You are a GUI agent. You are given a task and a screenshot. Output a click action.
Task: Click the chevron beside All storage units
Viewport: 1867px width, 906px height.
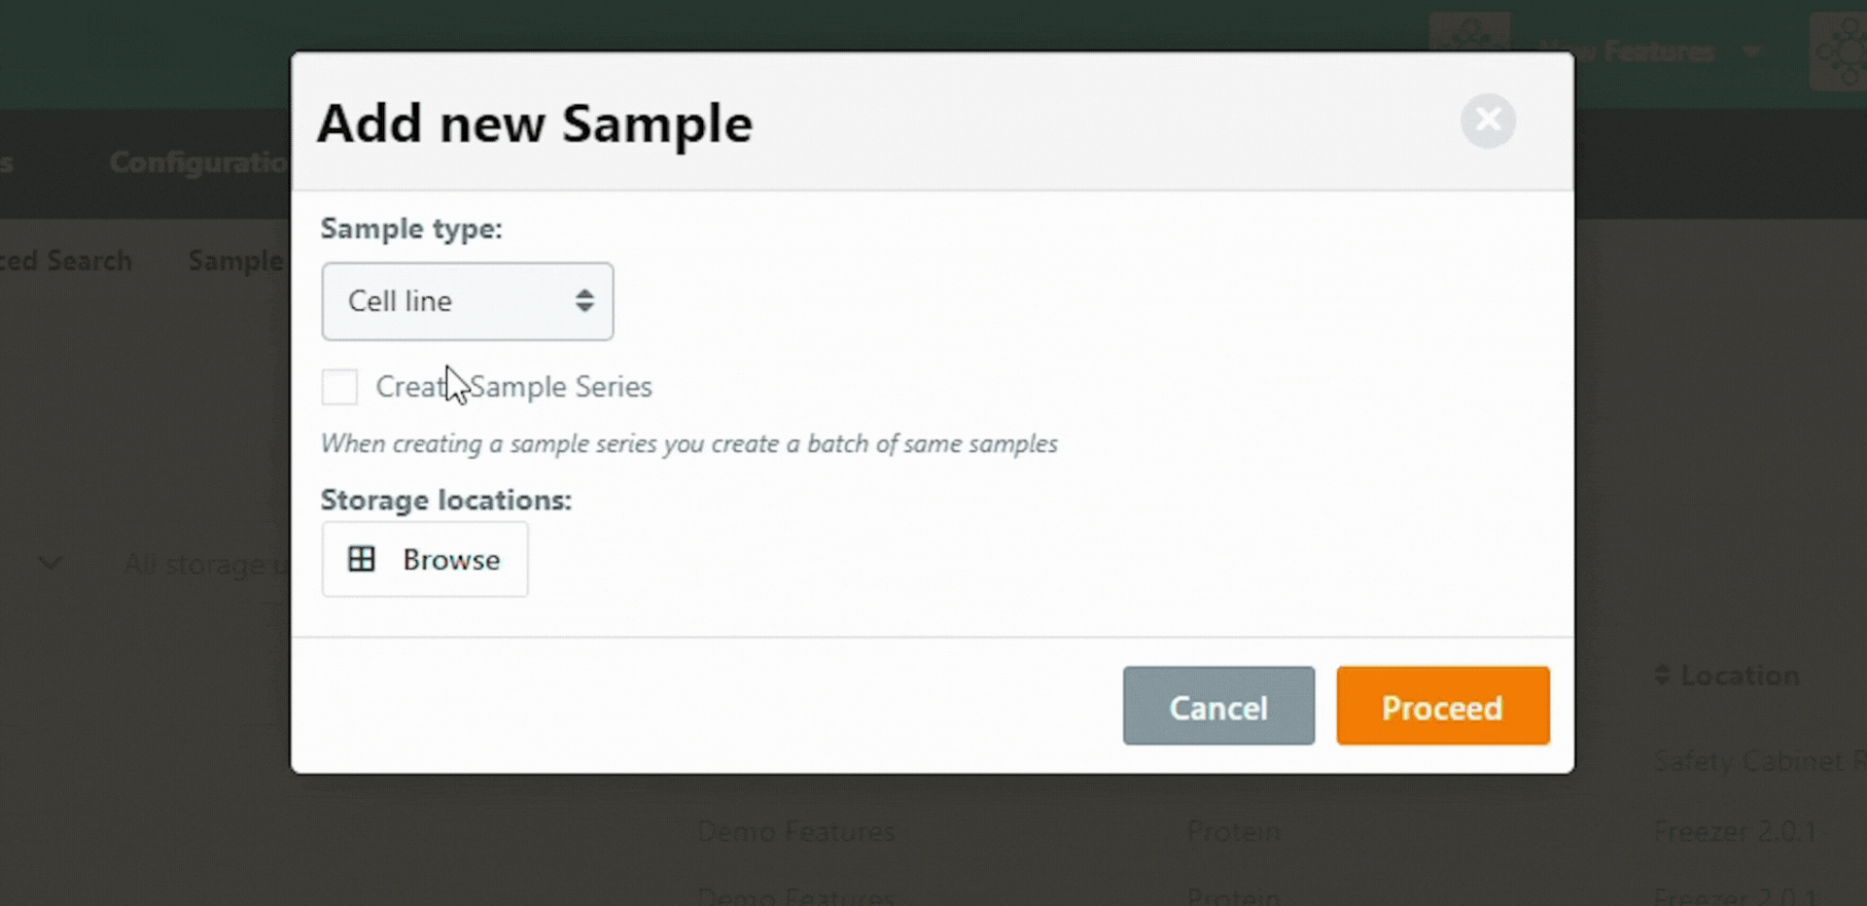tap(51, 563)
